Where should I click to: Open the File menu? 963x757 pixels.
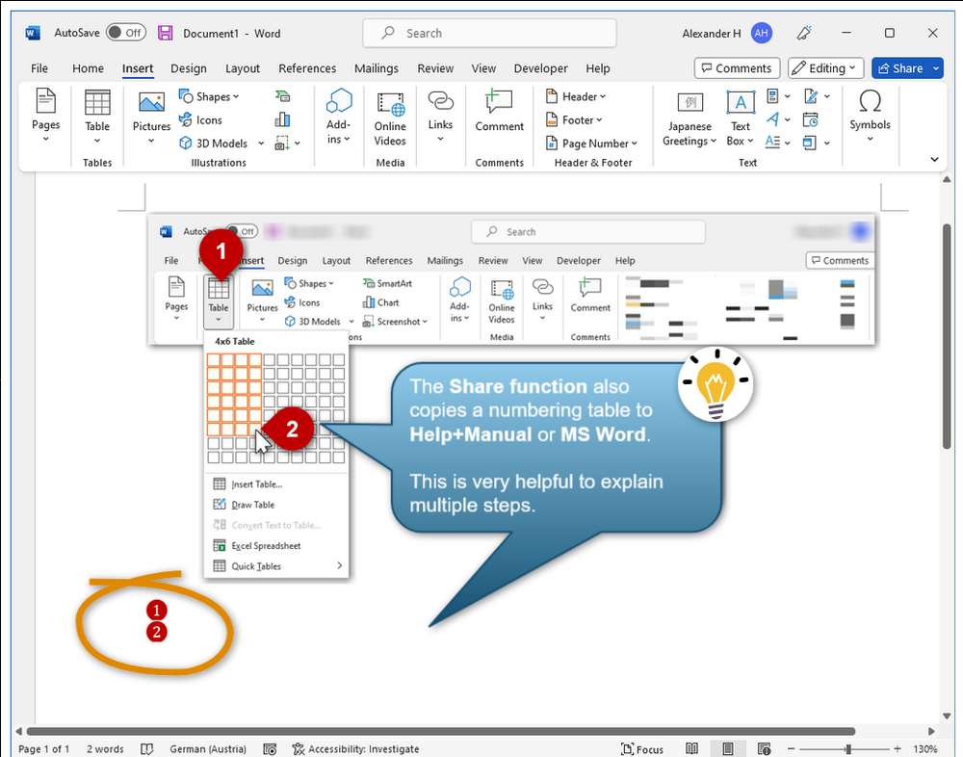tap(39, 68)
